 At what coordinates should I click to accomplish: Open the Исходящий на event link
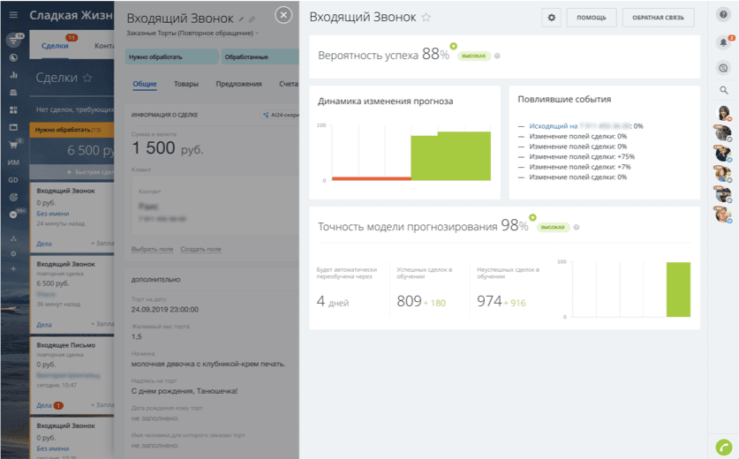coord(554,126)
